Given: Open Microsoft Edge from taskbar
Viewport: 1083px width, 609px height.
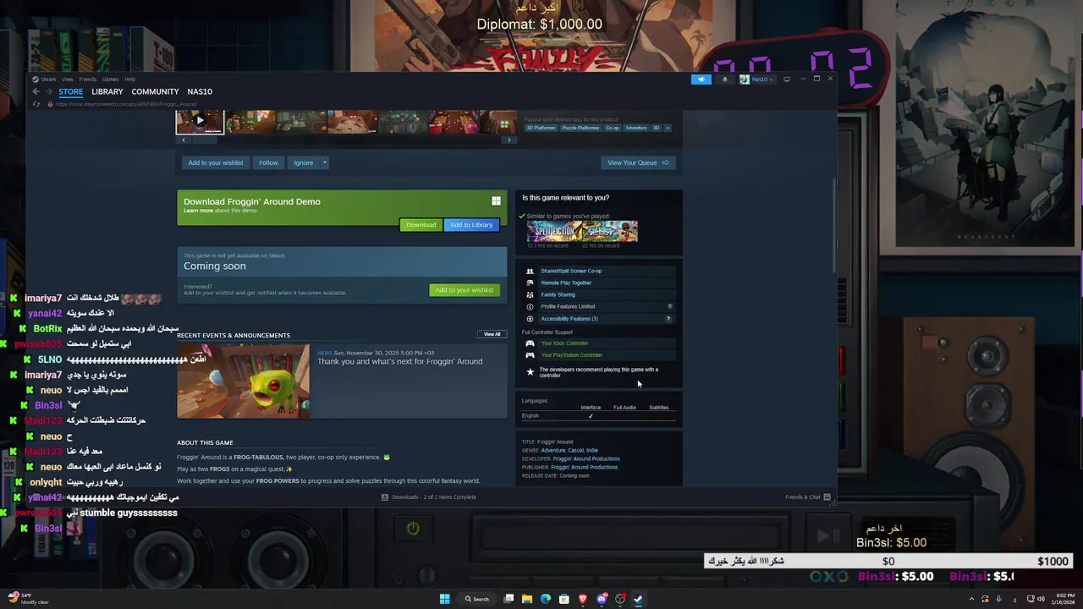Looking at the screenshot, I should 546,599.
